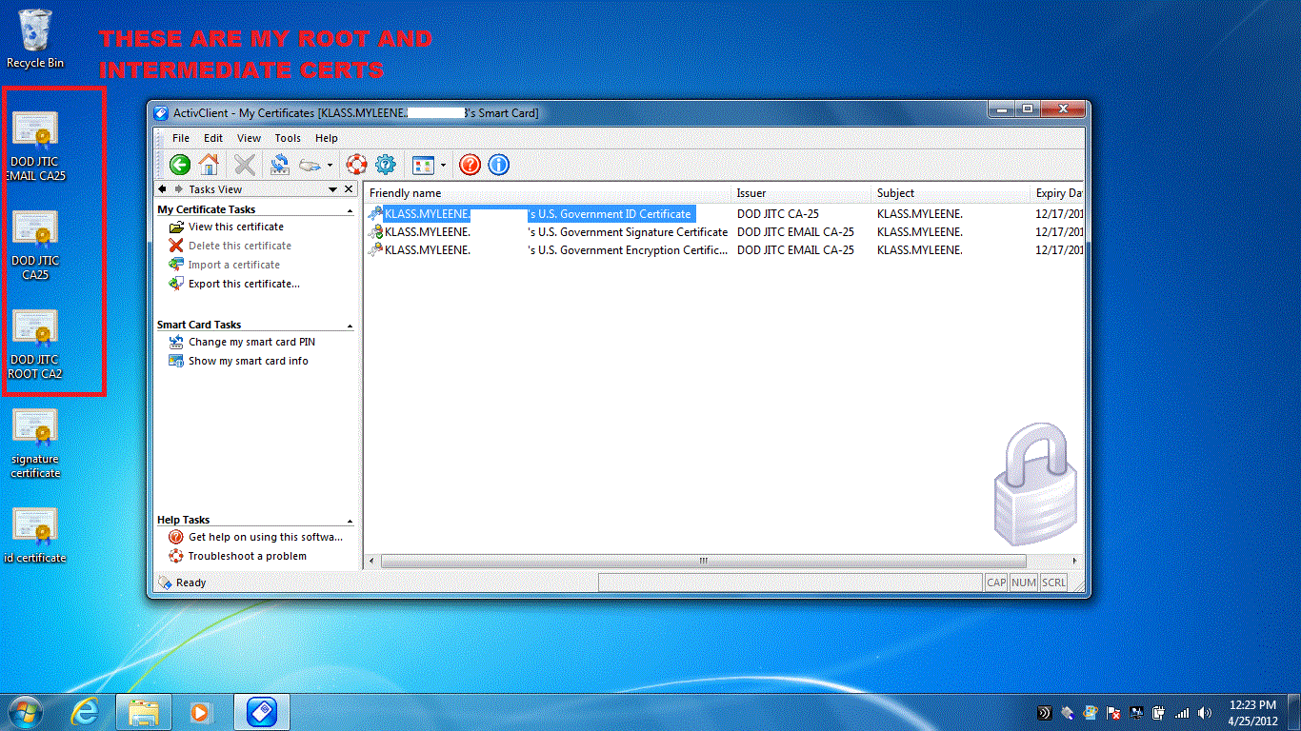Open the Tools menu

pyautogui.click(x=288, y=138)
